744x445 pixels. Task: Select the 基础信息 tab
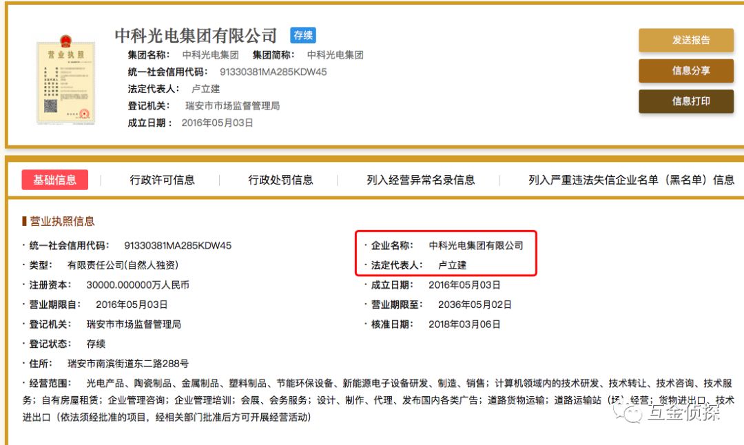(x=54, y=180)
